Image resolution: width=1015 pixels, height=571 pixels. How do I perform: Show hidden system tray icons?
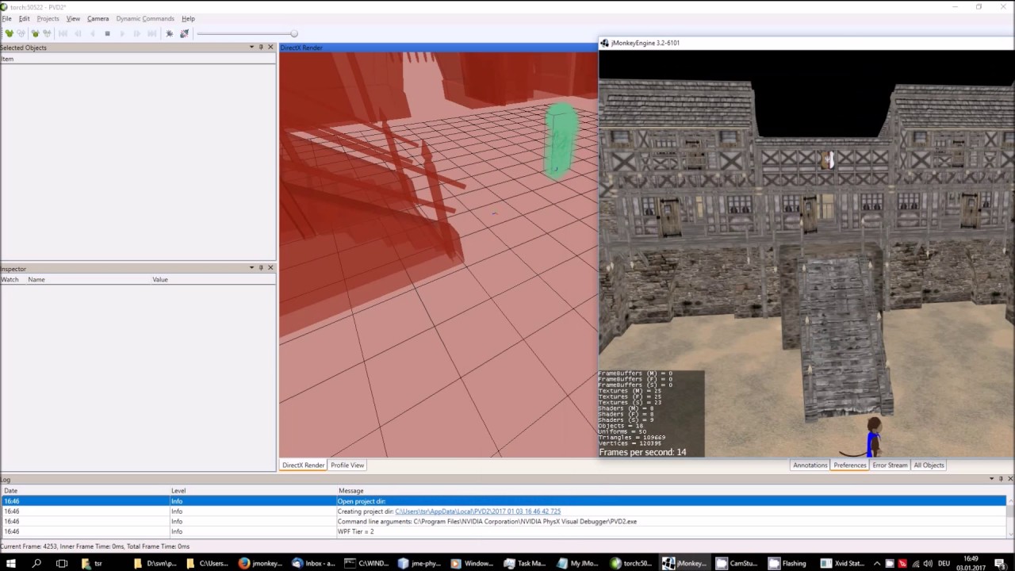(x=877, y=563)
